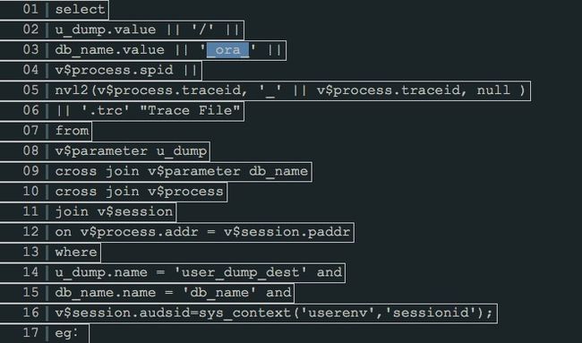Click the "Trace File" alias on line 06
The width and height of the screenshot is (582, 343).
pos(190,110)
